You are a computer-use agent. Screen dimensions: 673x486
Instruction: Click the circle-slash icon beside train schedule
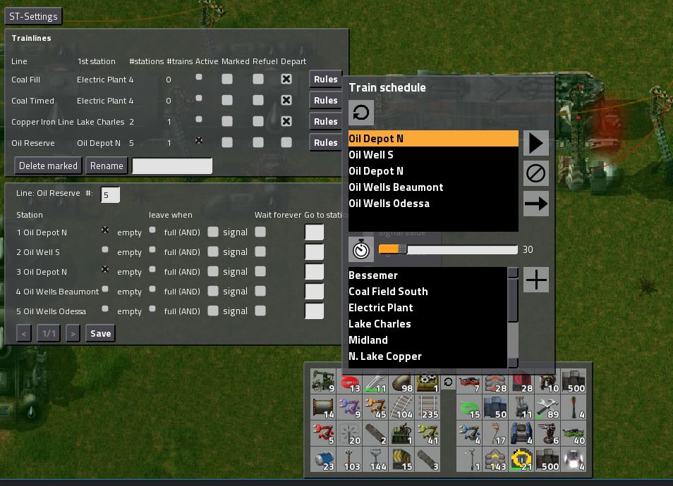pos(536,173)
